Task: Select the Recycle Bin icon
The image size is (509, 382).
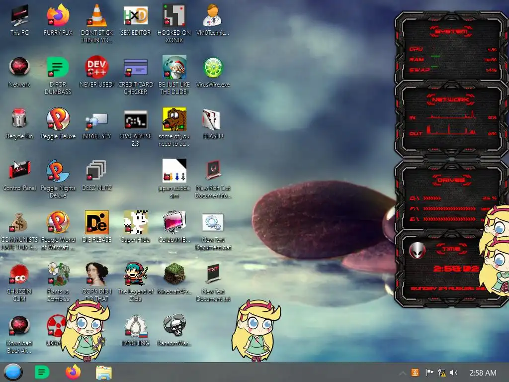Action: click(x=19, y=124)
